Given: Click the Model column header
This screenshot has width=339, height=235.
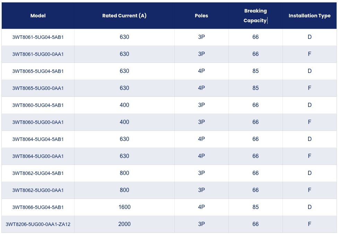Looking at the screenshot, I should coord(38,16).
